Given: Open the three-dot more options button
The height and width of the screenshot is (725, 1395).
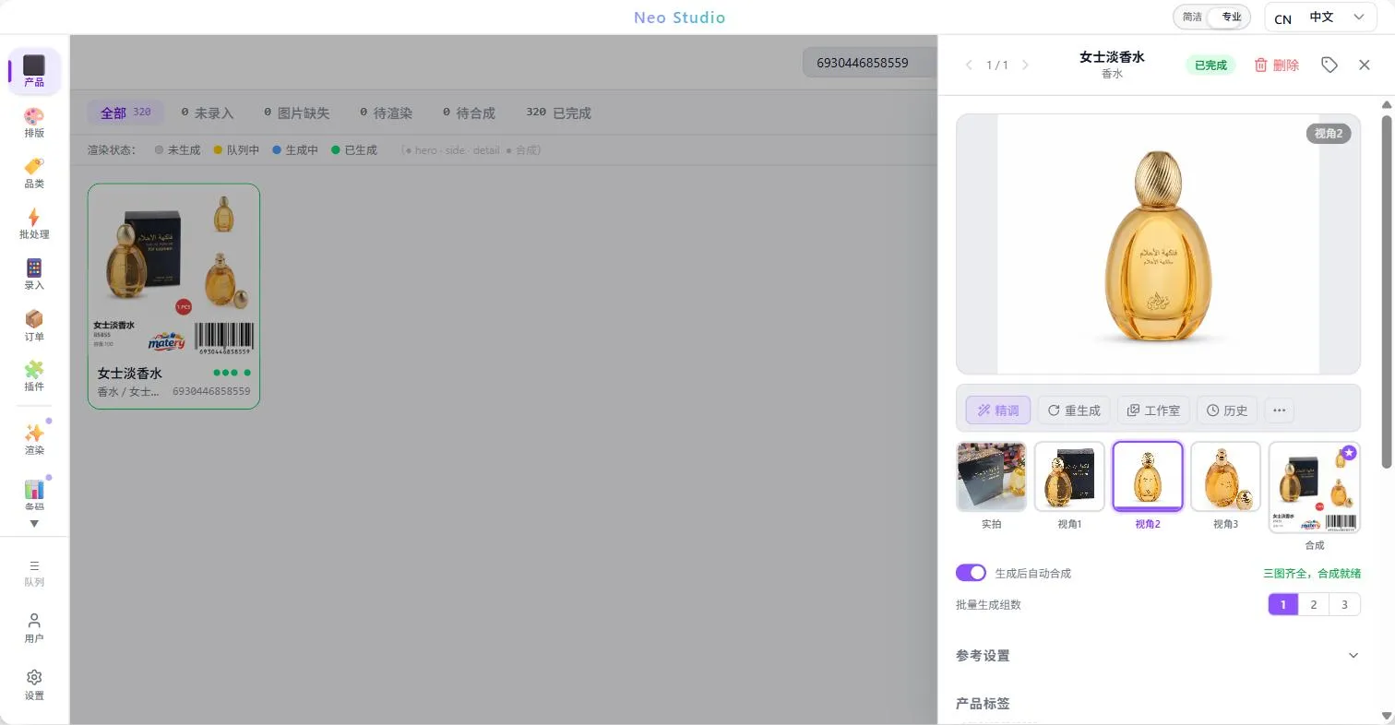Looking at the screenshot, I should click(1279, 410).
